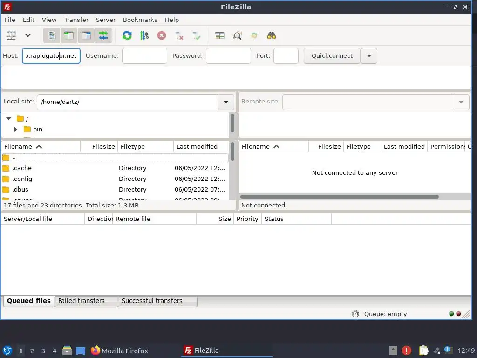This screenshot has height=358, width=477.
Task: Open Quickconnect history dropdown
Action: (x=369, y=56)
